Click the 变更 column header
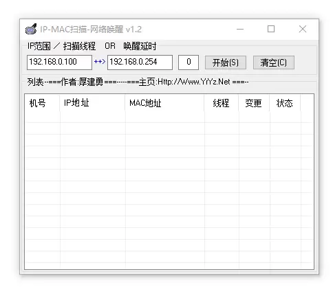The height and width of the screenshot is (296, 333). [254, 103]
